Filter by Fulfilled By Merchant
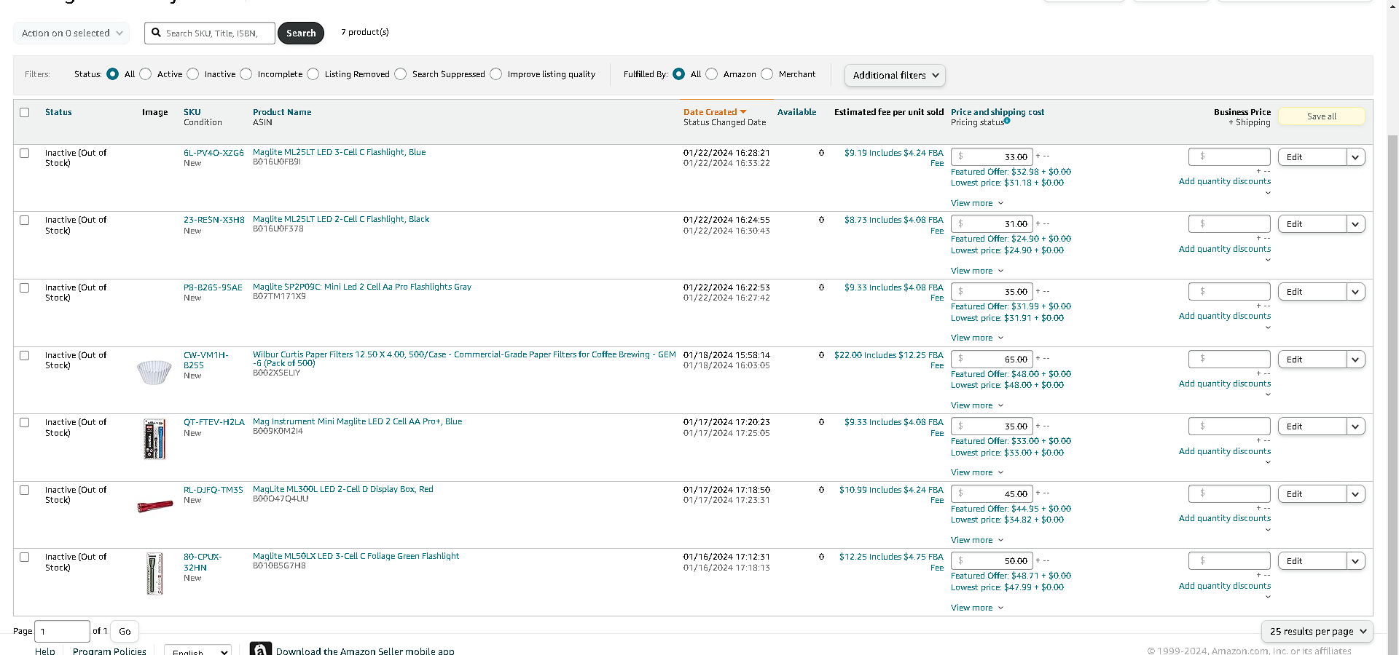The width and height of the screenshot is (1399, 655). click(767, 74)
